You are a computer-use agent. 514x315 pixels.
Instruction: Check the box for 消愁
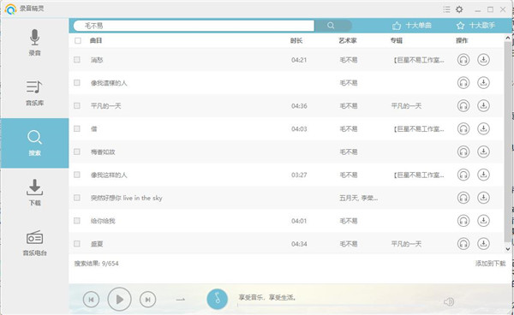click(x=77, y=60)
